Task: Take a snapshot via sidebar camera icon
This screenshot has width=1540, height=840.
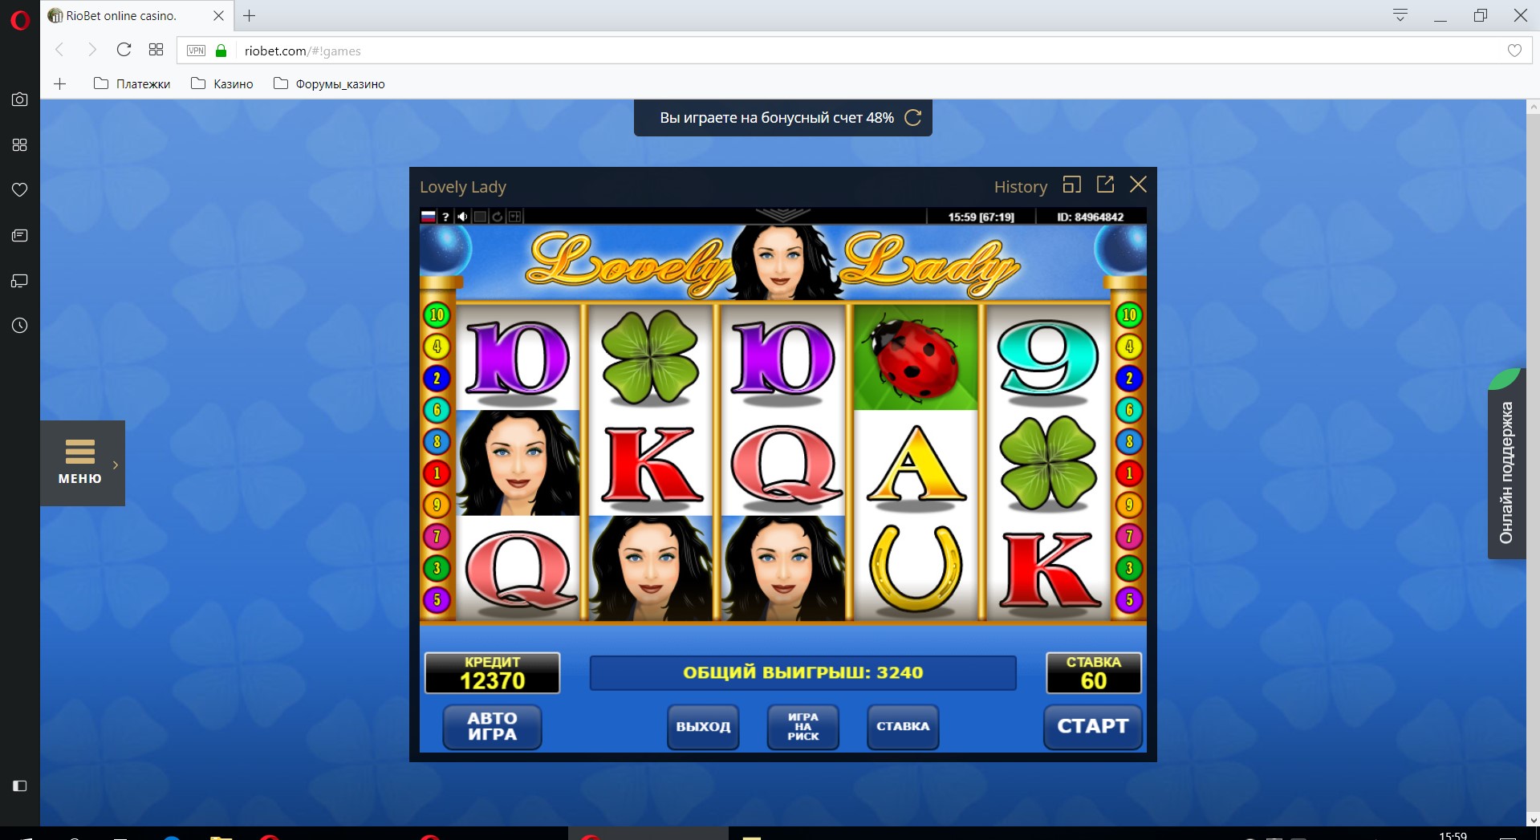Action: point(20,99)
